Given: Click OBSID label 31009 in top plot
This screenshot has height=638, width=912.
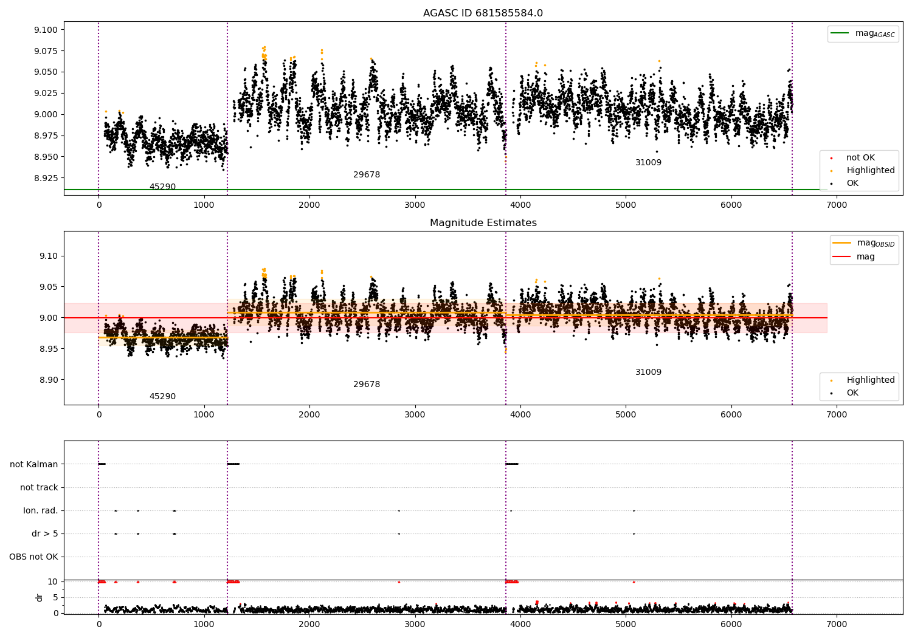Looking at the screenshot, I should pos(648,163).
